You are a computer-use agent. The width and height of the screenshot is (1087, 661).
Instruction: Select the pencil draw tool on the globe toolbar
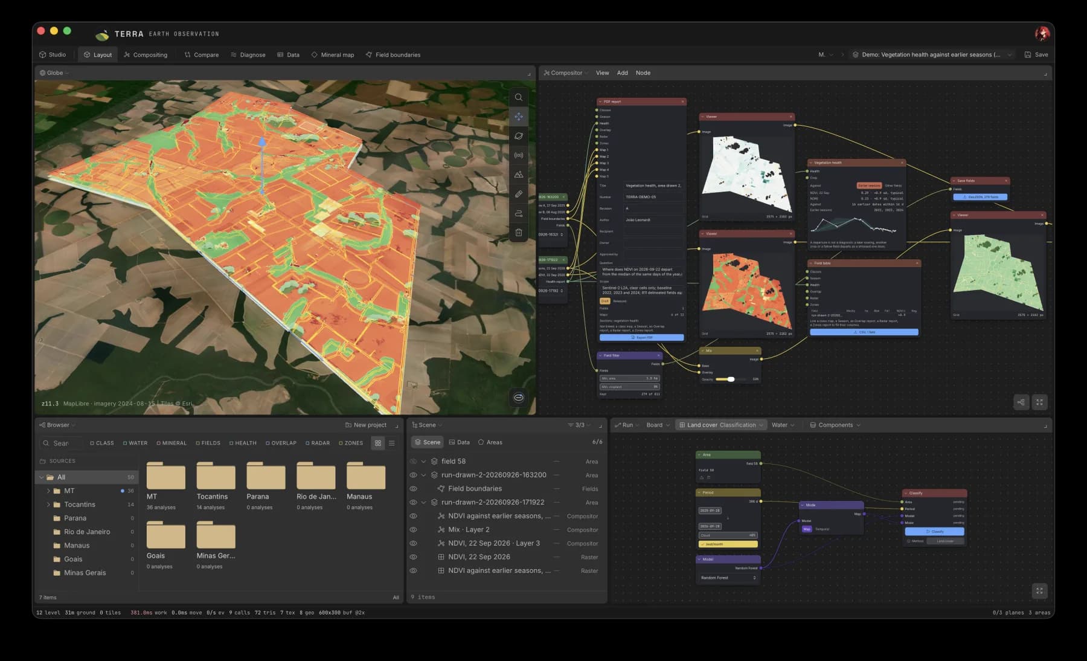[x=518, y=194]
